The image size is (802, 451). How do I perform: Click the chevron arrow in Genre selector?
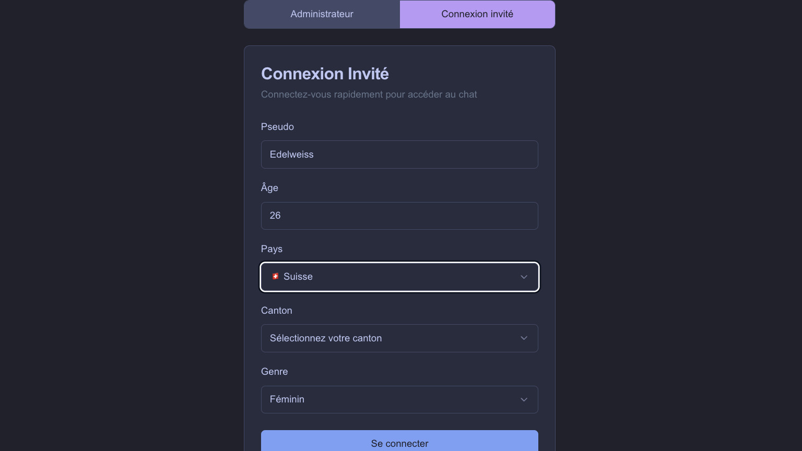pyautogui.click(x=524, y=400)
